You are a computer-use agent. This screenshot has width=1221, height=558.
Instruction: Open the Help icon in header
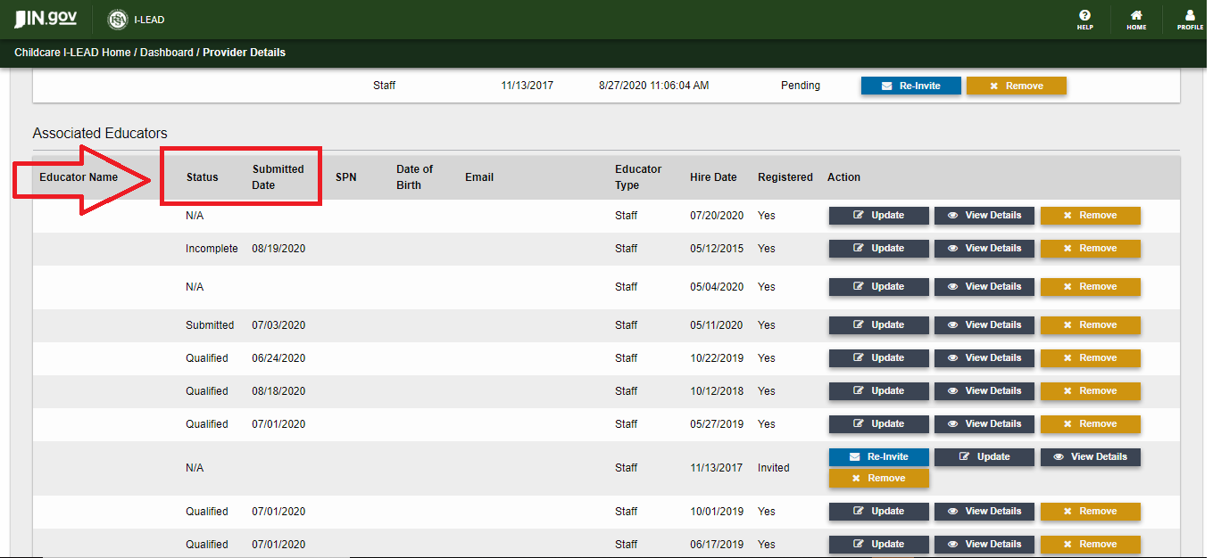pyautogui.click(x=1084, y=20)
